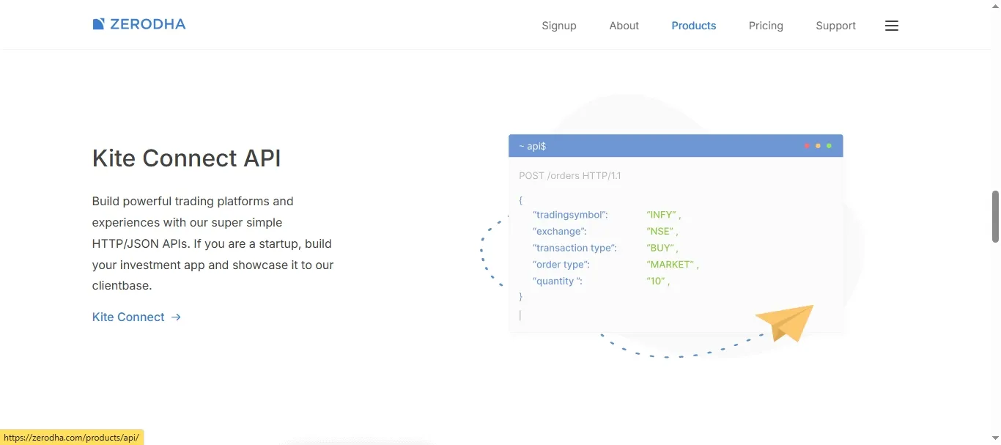This screenshot has height=445, width=1001.
Task: Click the green dot in api$ window
Action: click(829, 146)
